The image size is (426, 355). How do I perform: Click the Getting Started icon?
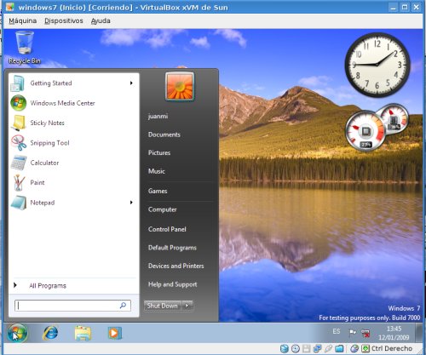pos(18,83)
